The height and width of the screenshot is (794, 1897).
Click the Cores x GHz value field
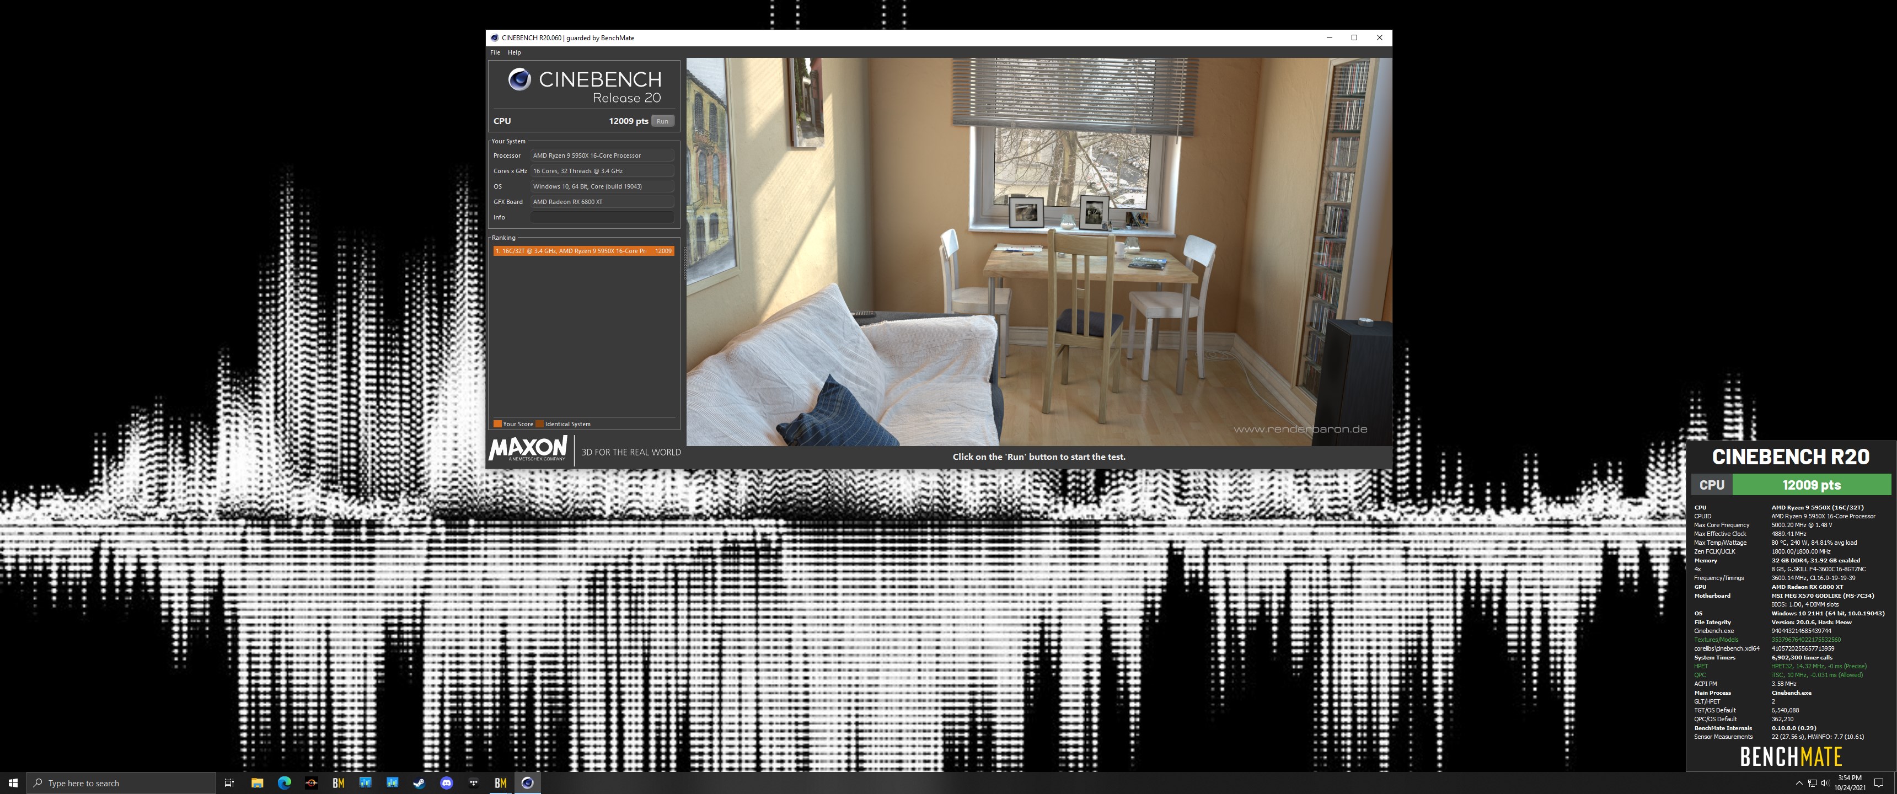[x=602, y=171]
